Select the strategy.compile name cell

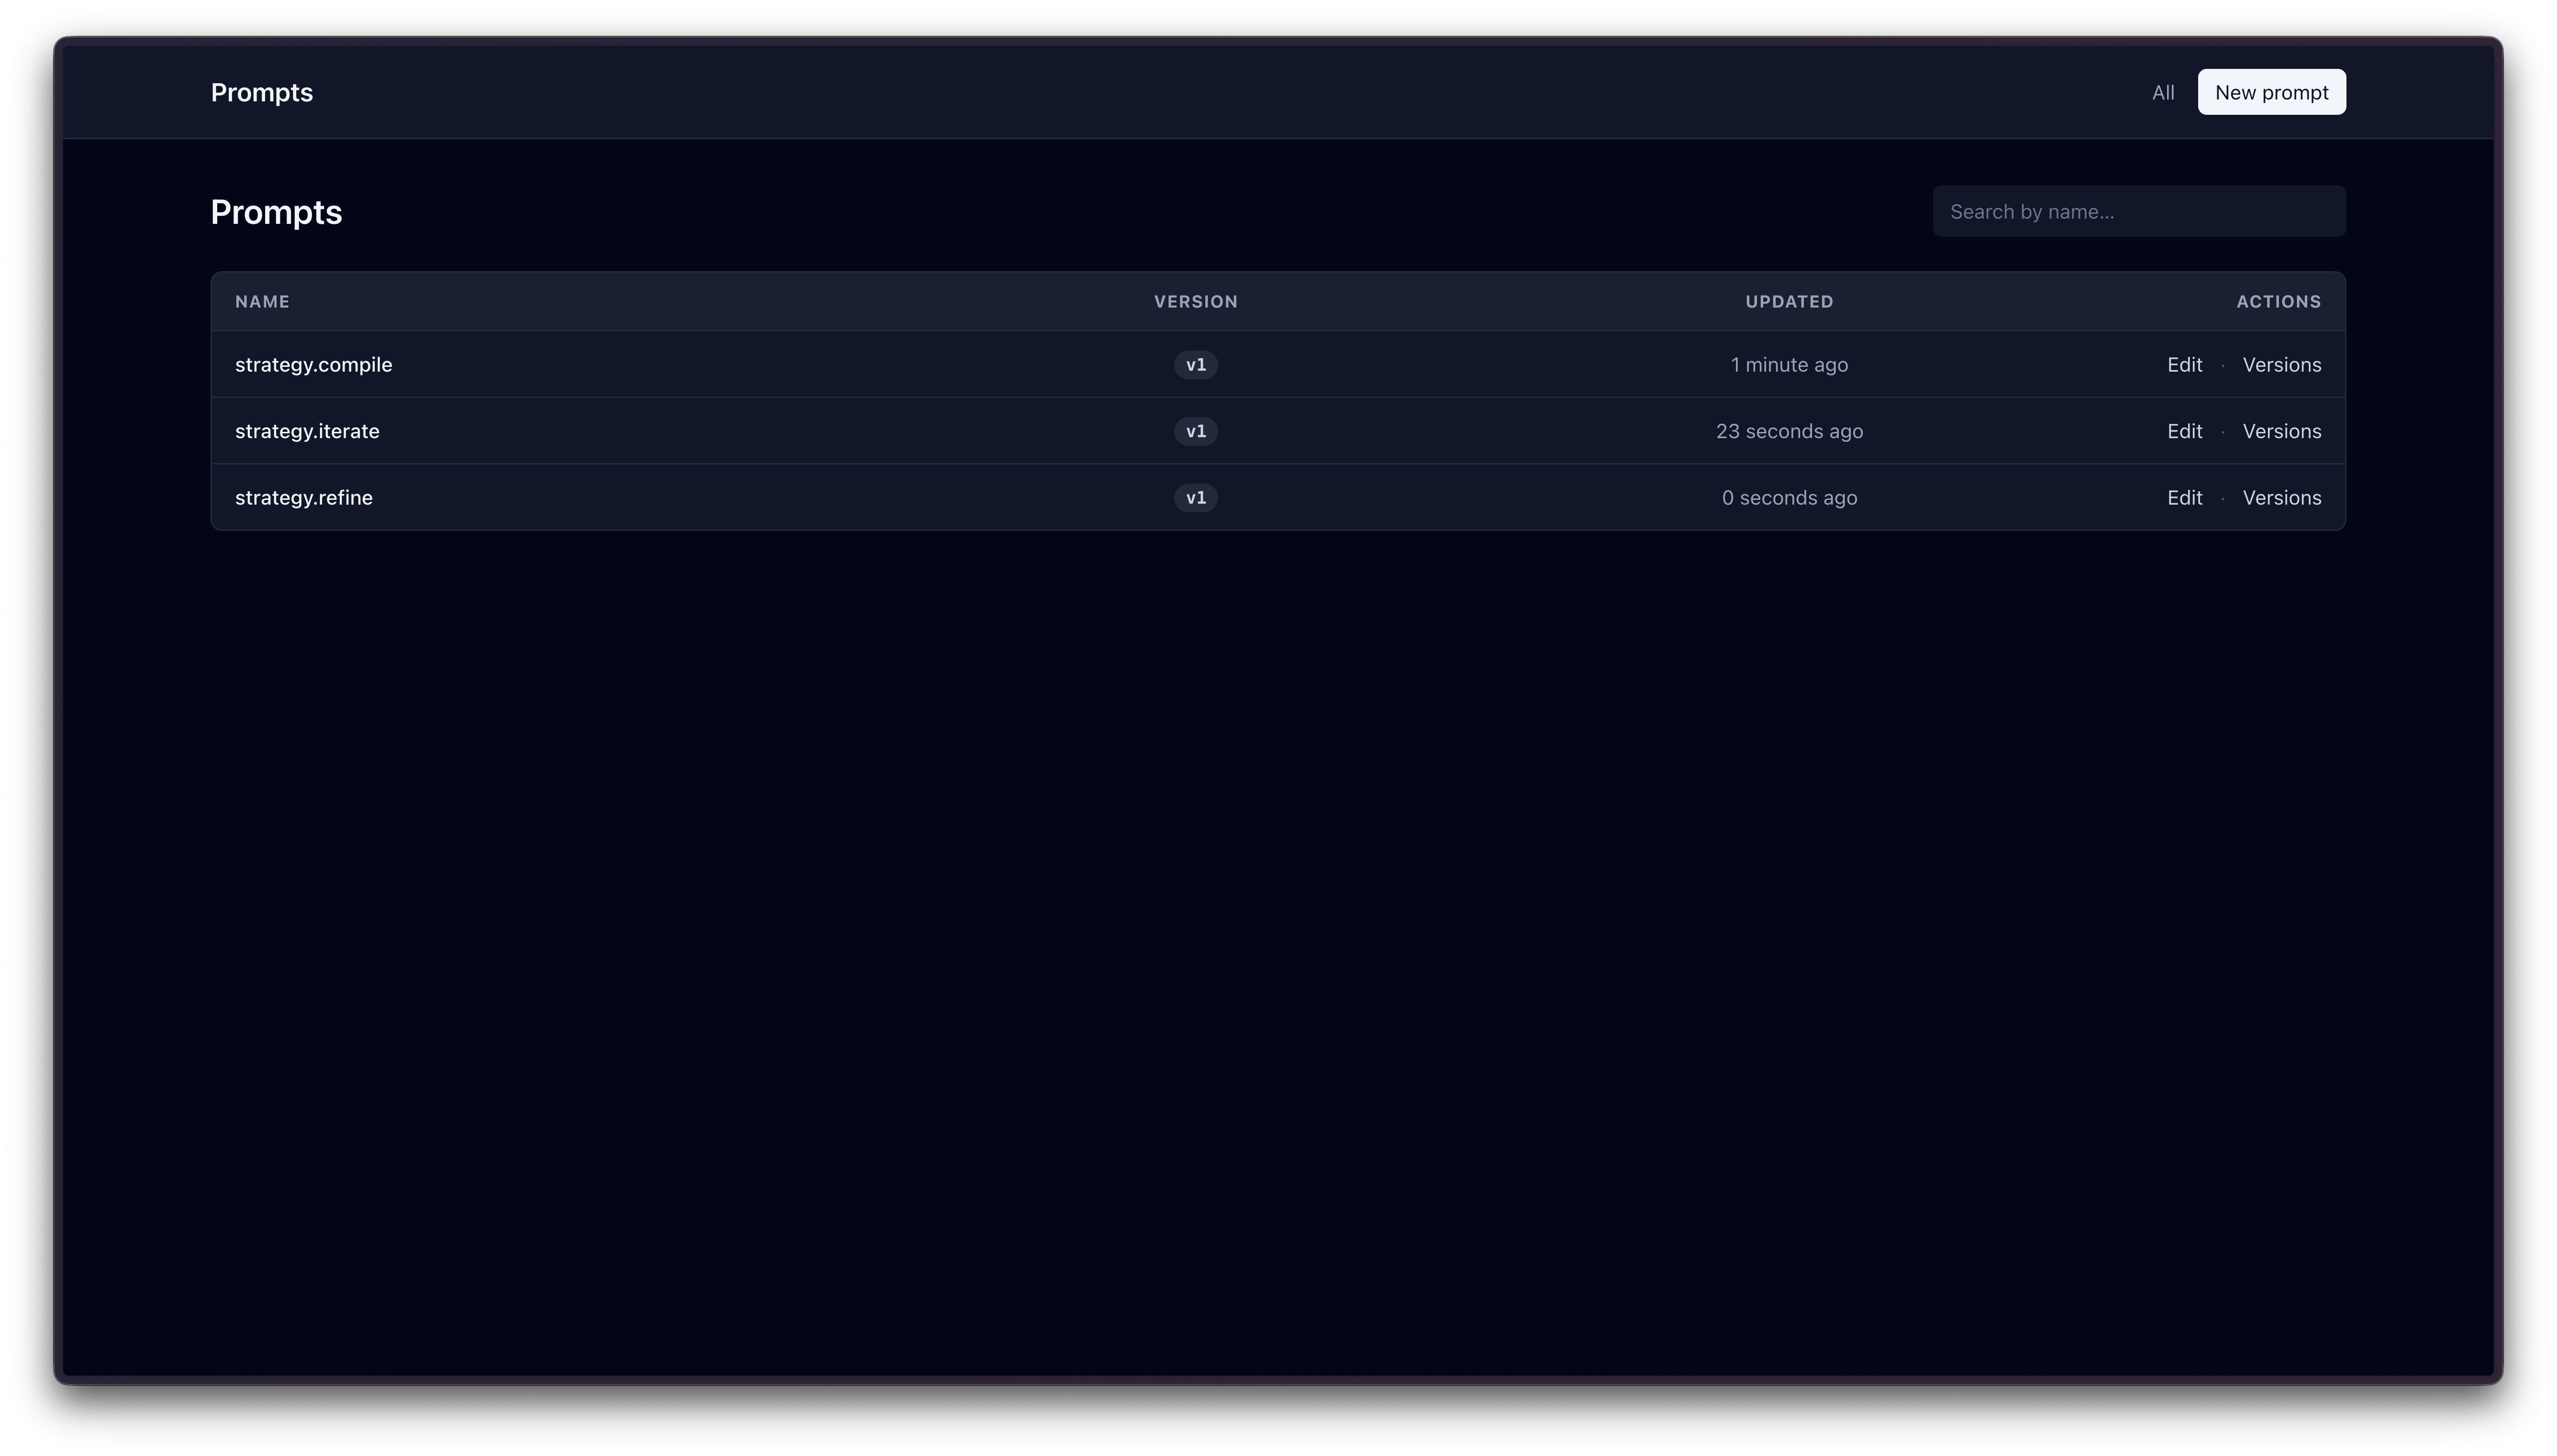pyautogui.click(x=314, y=365)
